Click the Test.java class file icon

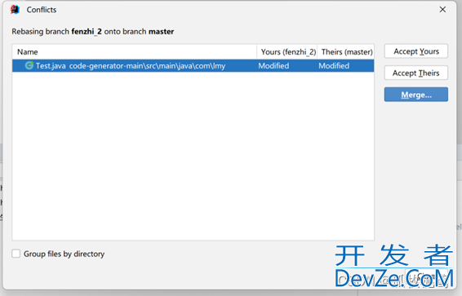pyautogui.click(x=29, y=65)
